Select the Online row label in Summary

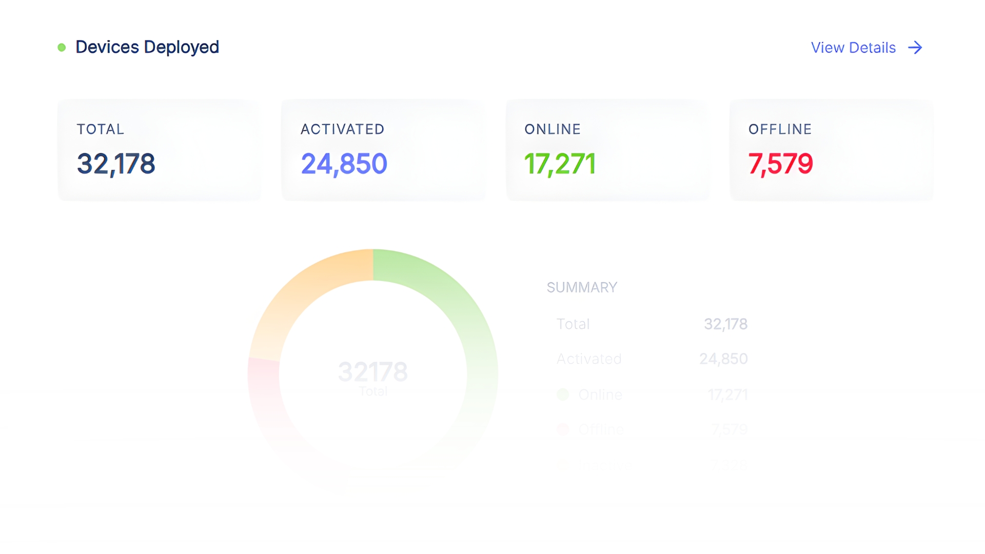(x=600, y=394)
